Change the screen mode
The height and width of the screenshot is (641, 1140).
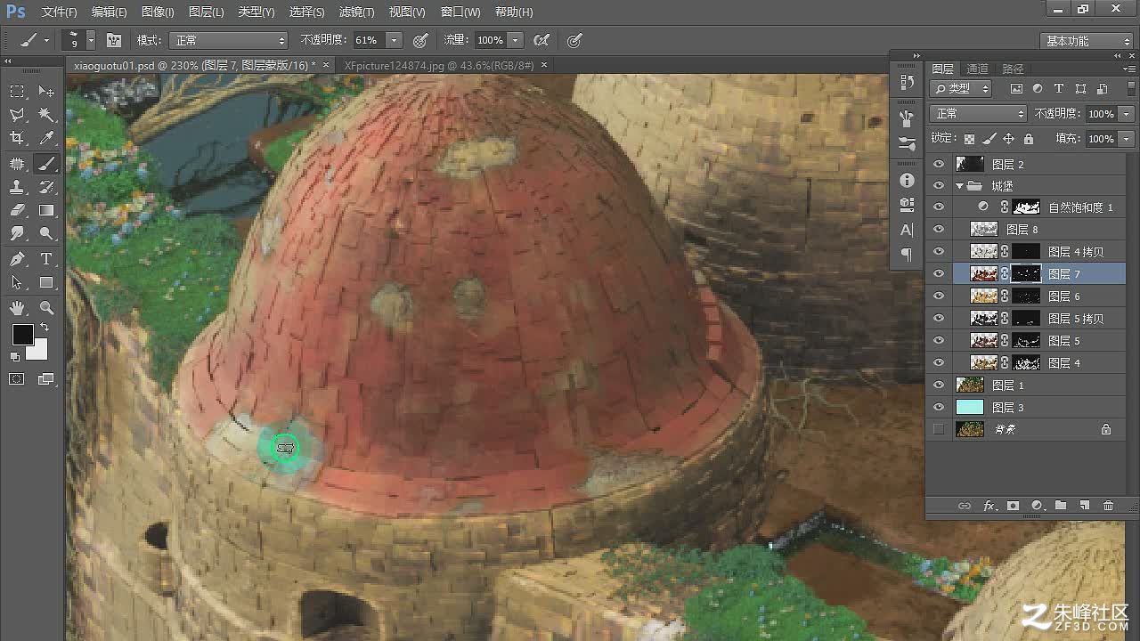46,379
